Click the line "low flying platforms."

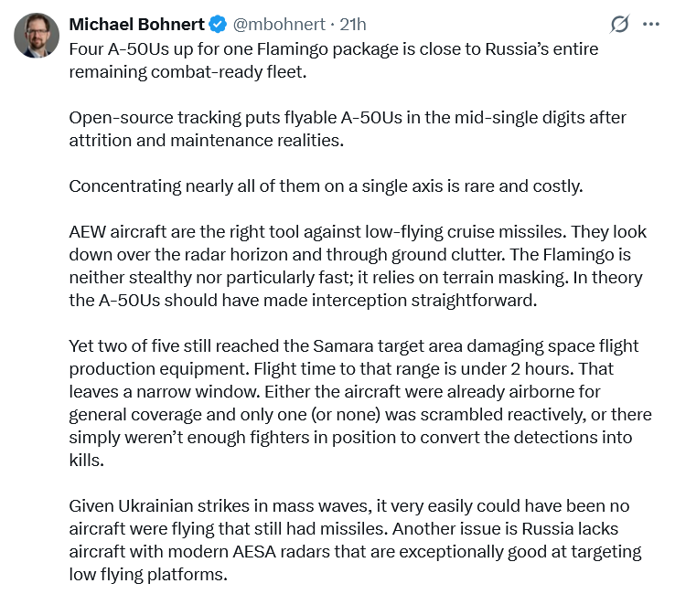[148, 574]
